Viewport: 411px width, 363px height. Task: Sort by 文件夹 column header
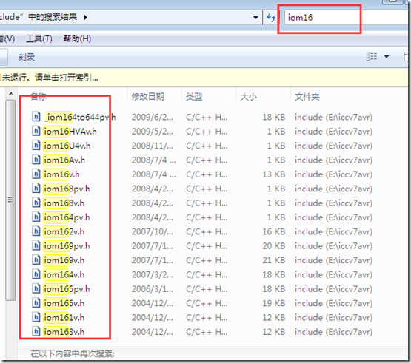tap(307, 97)
